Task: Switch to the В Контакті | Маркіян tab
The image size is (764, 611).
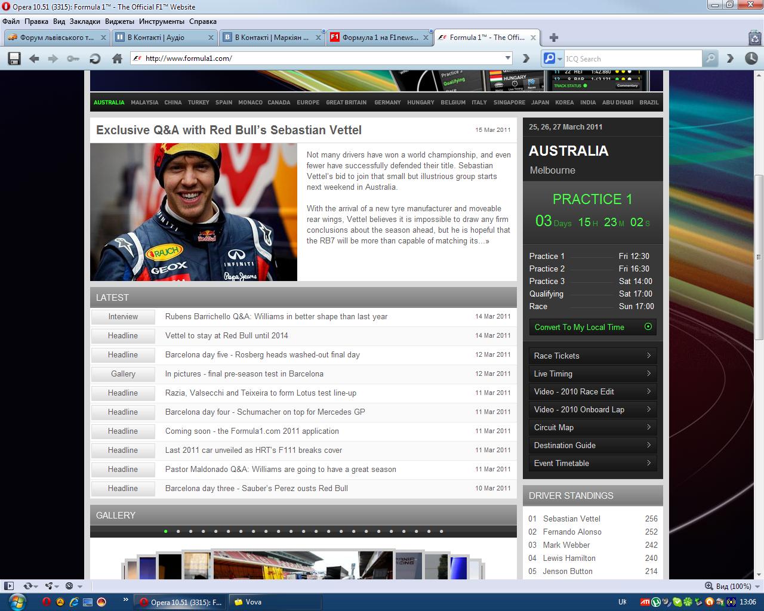Action: point(272,38)
